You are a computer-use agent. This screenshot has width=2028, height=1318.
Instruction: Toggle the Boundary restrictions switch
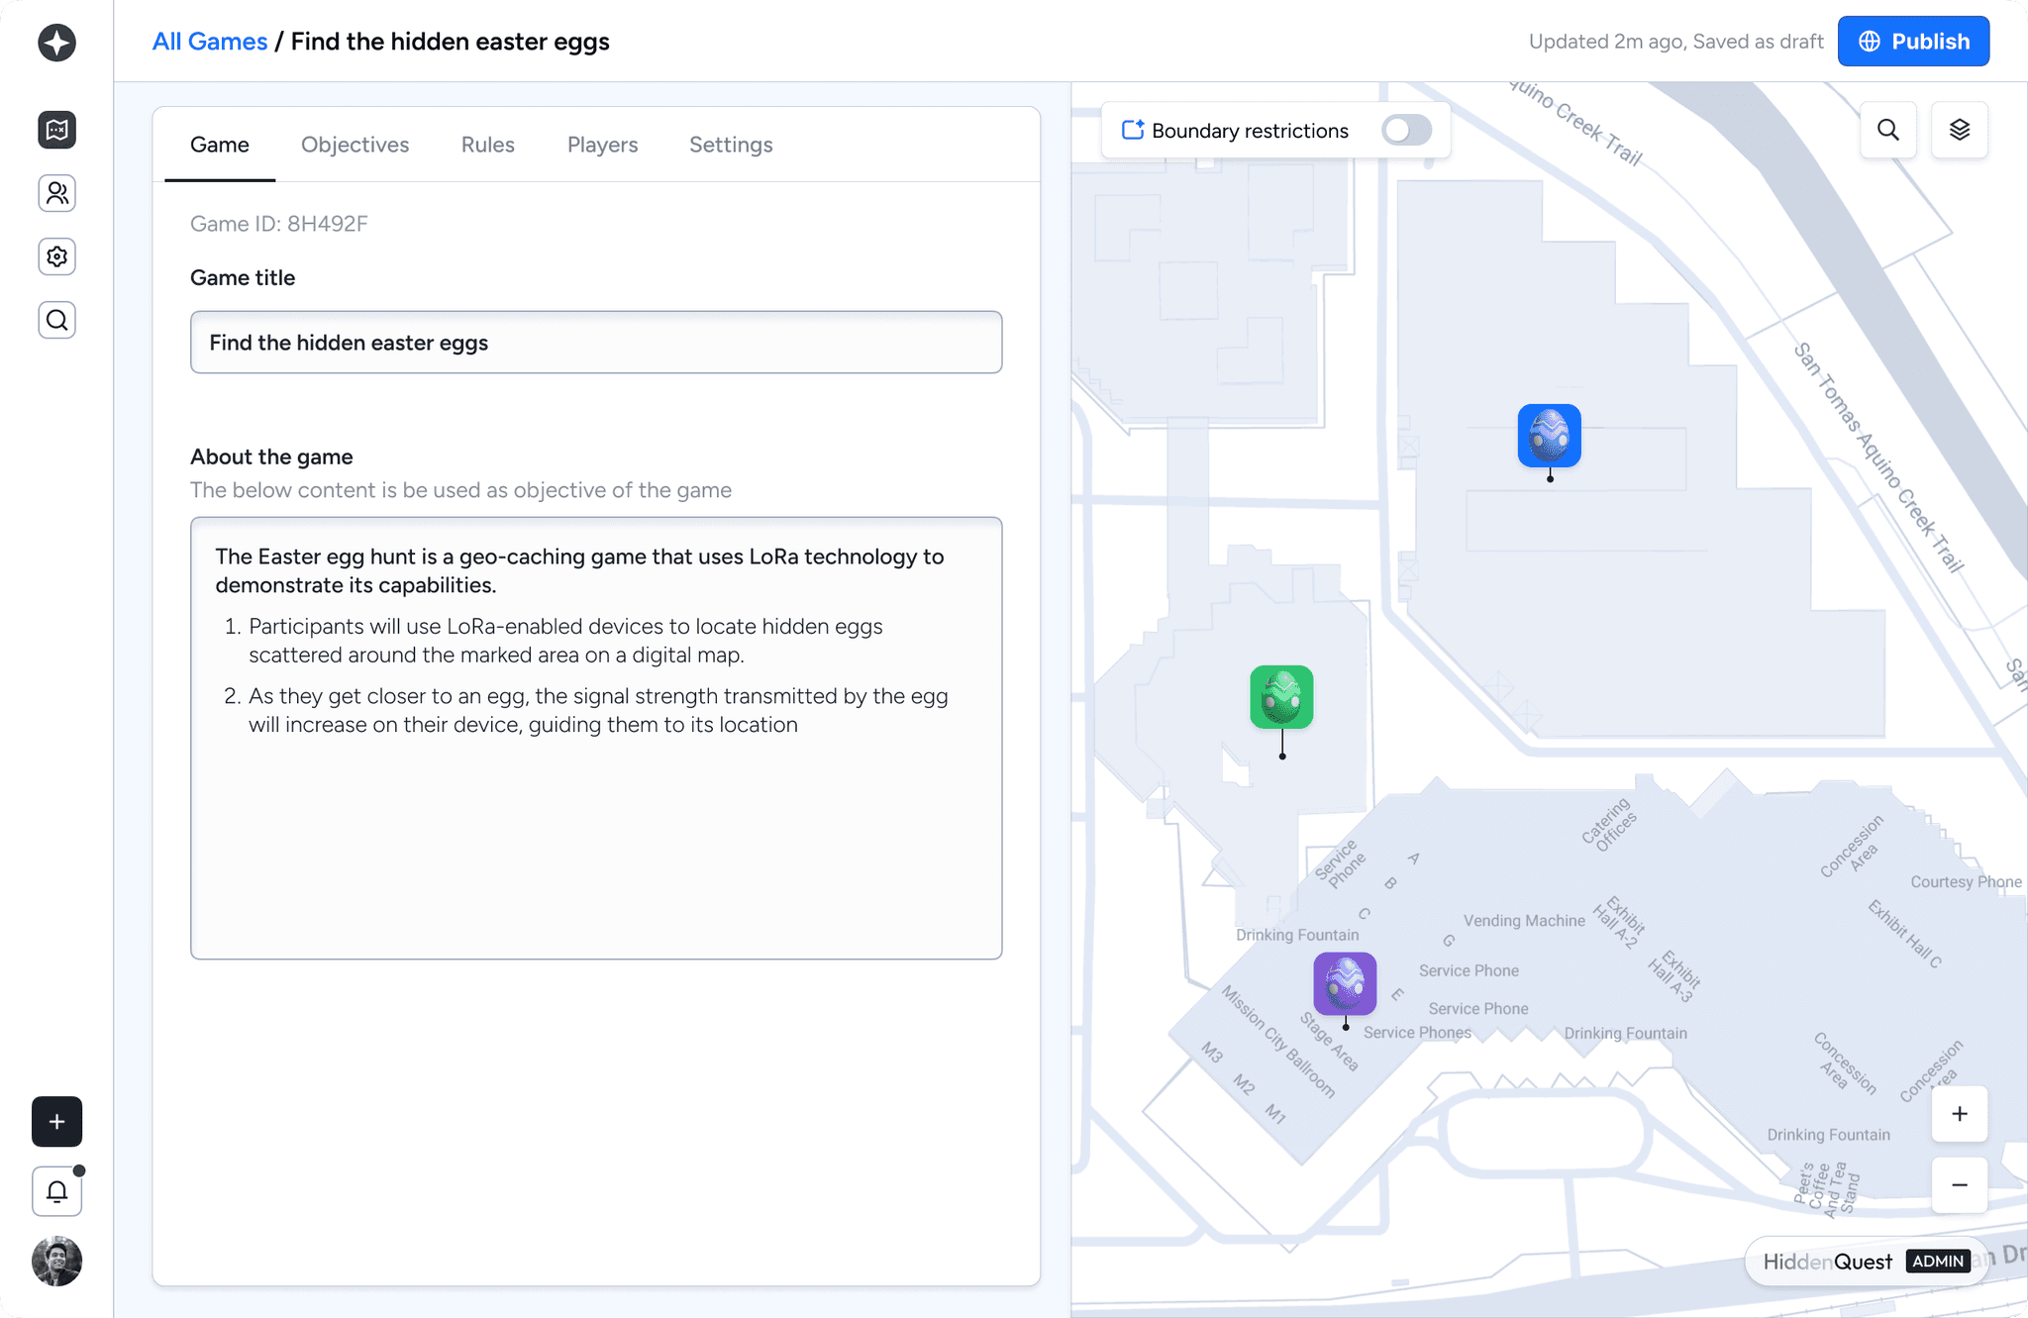(x=1406, y=130)
